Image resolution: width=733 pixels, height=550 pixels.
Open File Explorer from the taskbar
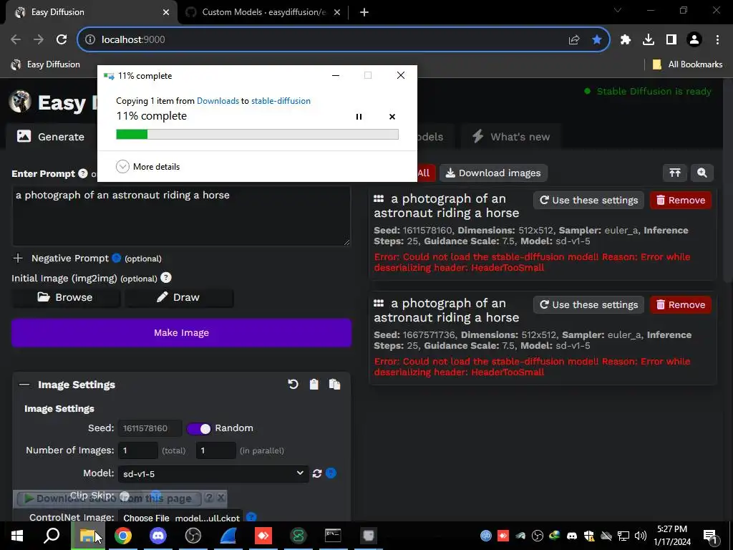coord(87,536)
